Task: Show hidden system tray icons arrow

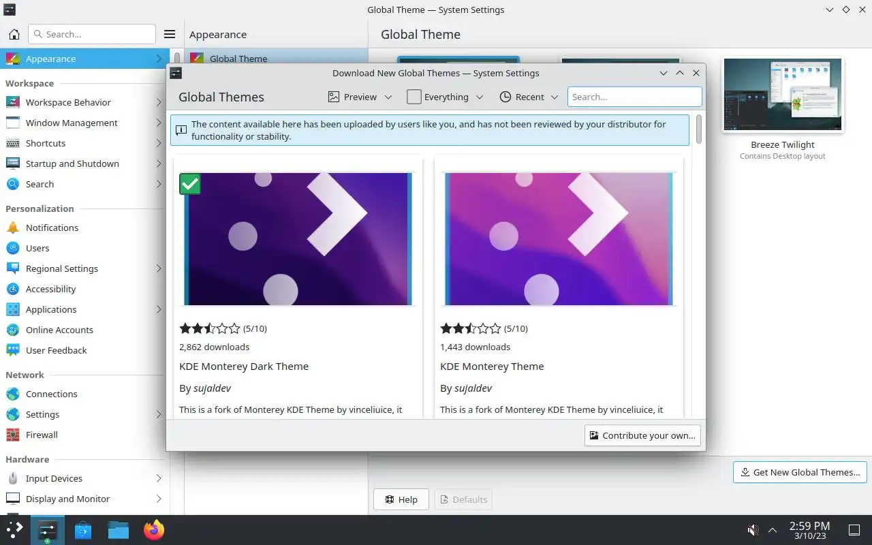Action: [x=773, y=530]
